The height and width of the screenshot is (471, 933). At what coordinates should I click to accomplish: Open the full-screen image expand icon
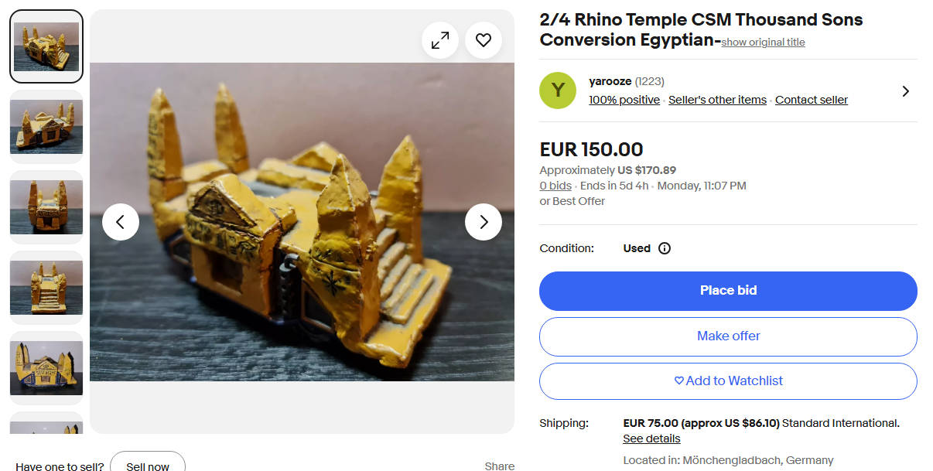(x=440, y=40)
